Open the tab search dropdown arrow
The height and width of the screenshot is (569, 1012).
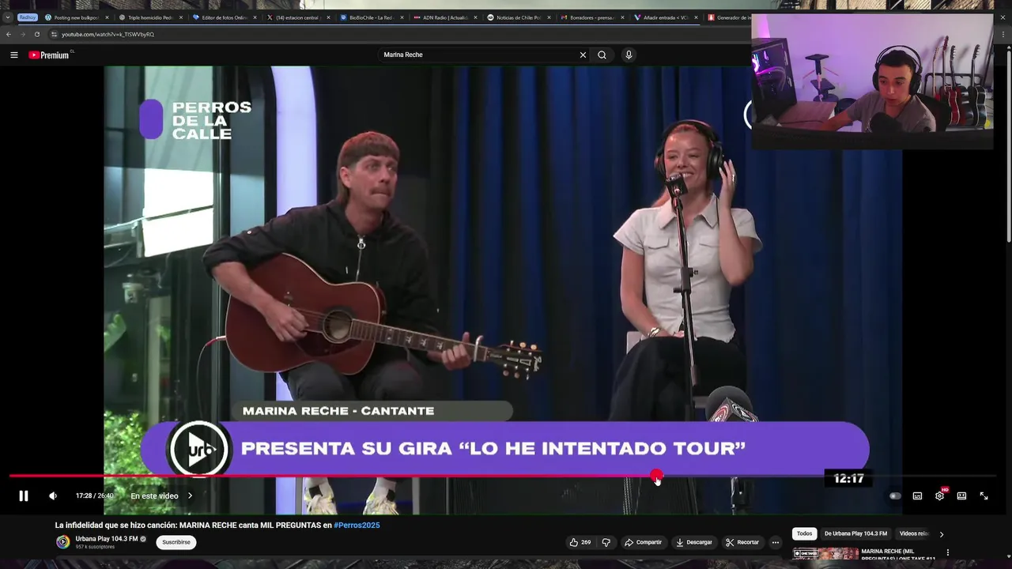[8, 17]
